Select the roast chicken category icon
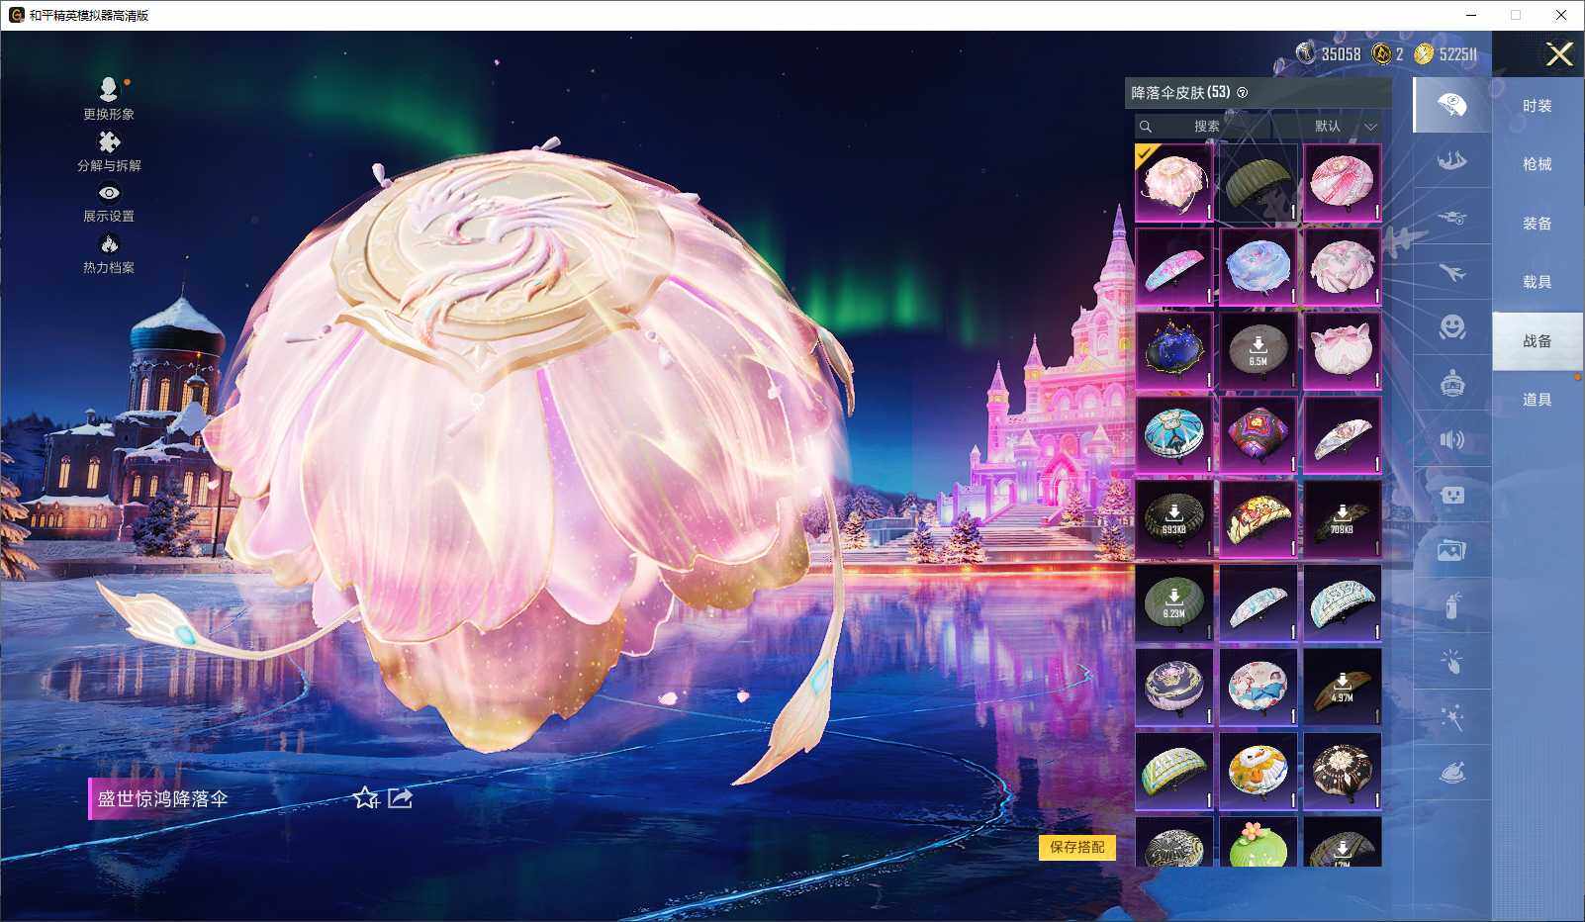This screenshot has width=1585, height=922. pyautogui.click(x=1451, y=773)
